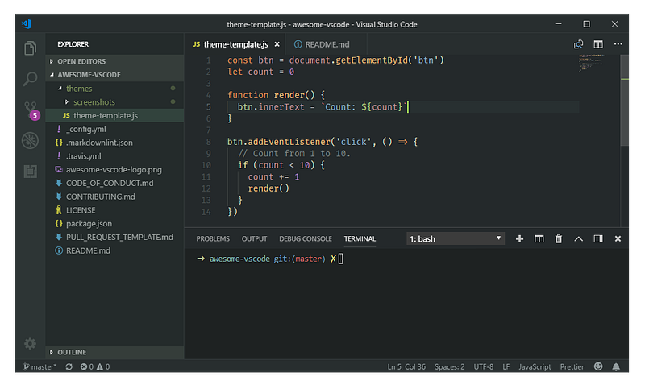645x389 pixels.
Task: Open the Extensions view in activity bar
Action: [30, 172]
